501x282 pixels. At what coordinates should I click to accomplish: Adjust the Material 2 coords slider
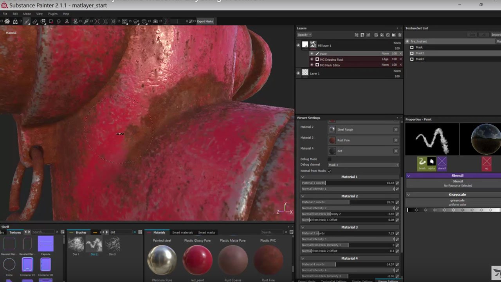coord(348,202)
